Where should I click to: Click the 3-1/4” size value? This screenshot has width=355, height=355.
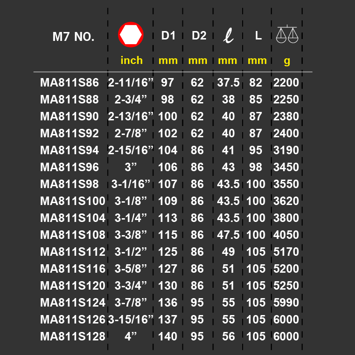click(131, 218)
